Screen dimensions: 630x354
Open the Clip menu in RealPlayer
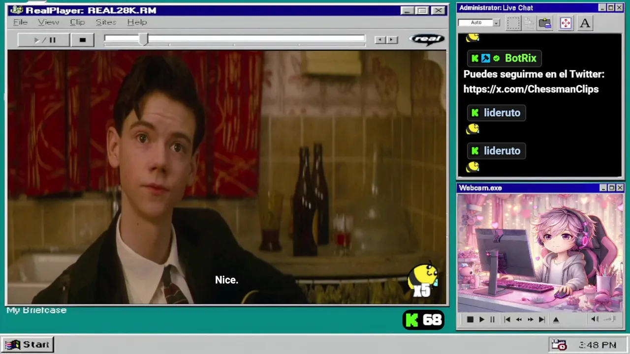tap(77, 22)
